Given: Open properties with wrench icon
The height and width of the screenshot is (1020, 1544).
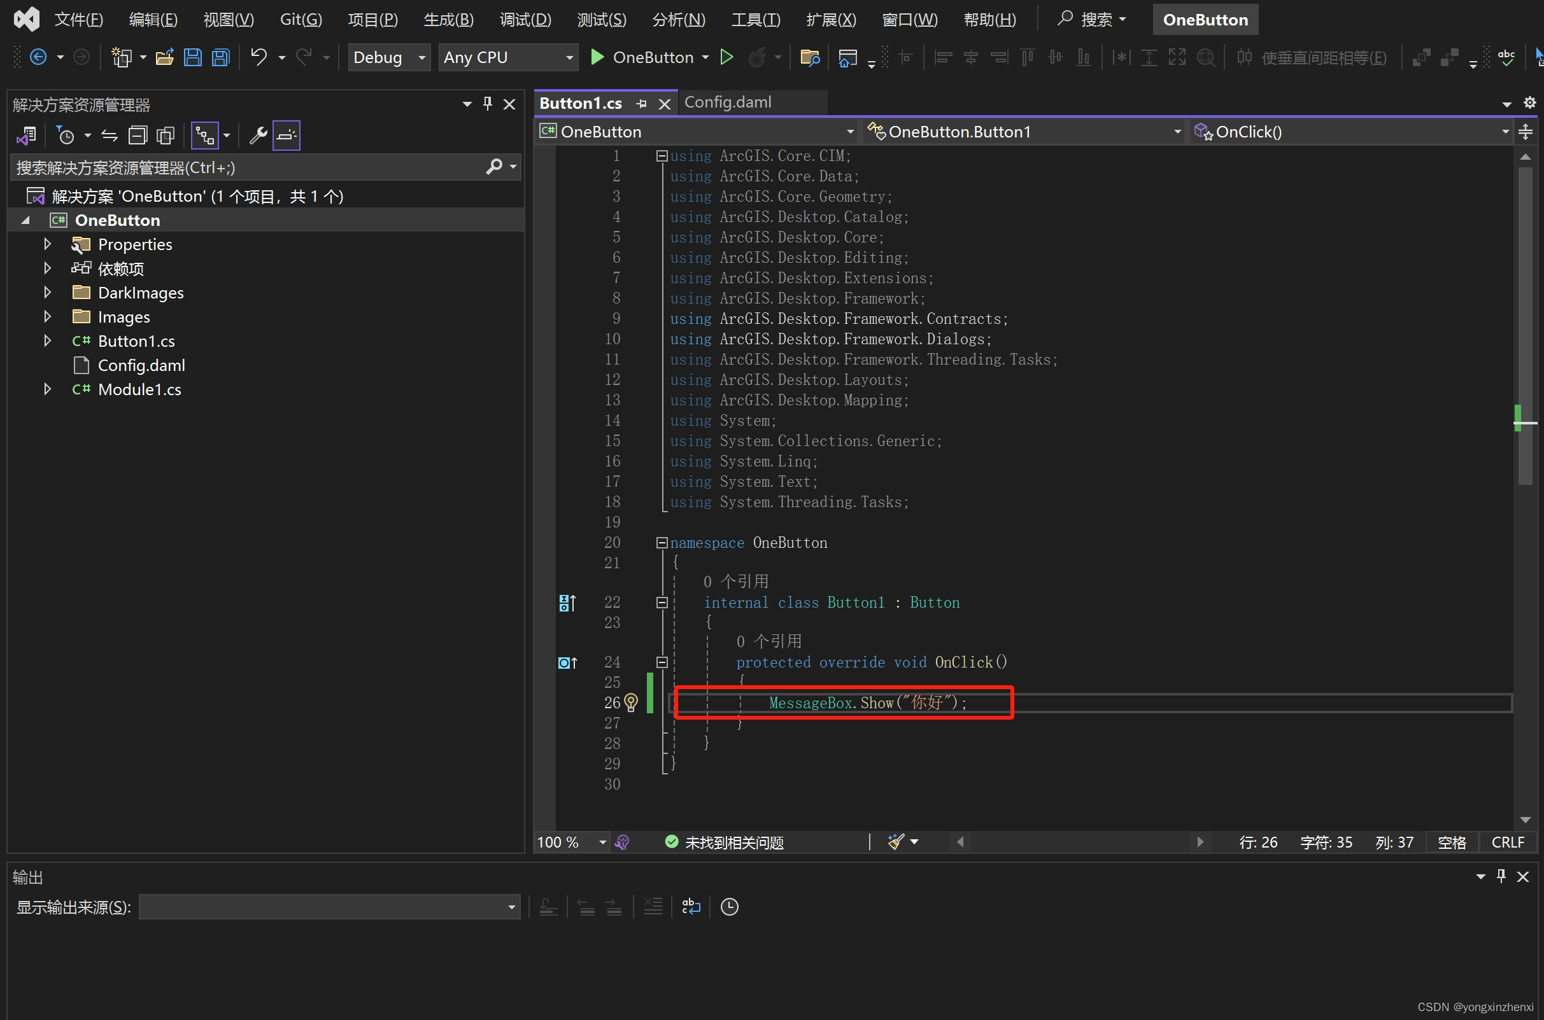Looking at the screenshot, I should pyautogui.click(x=259, y=136).
